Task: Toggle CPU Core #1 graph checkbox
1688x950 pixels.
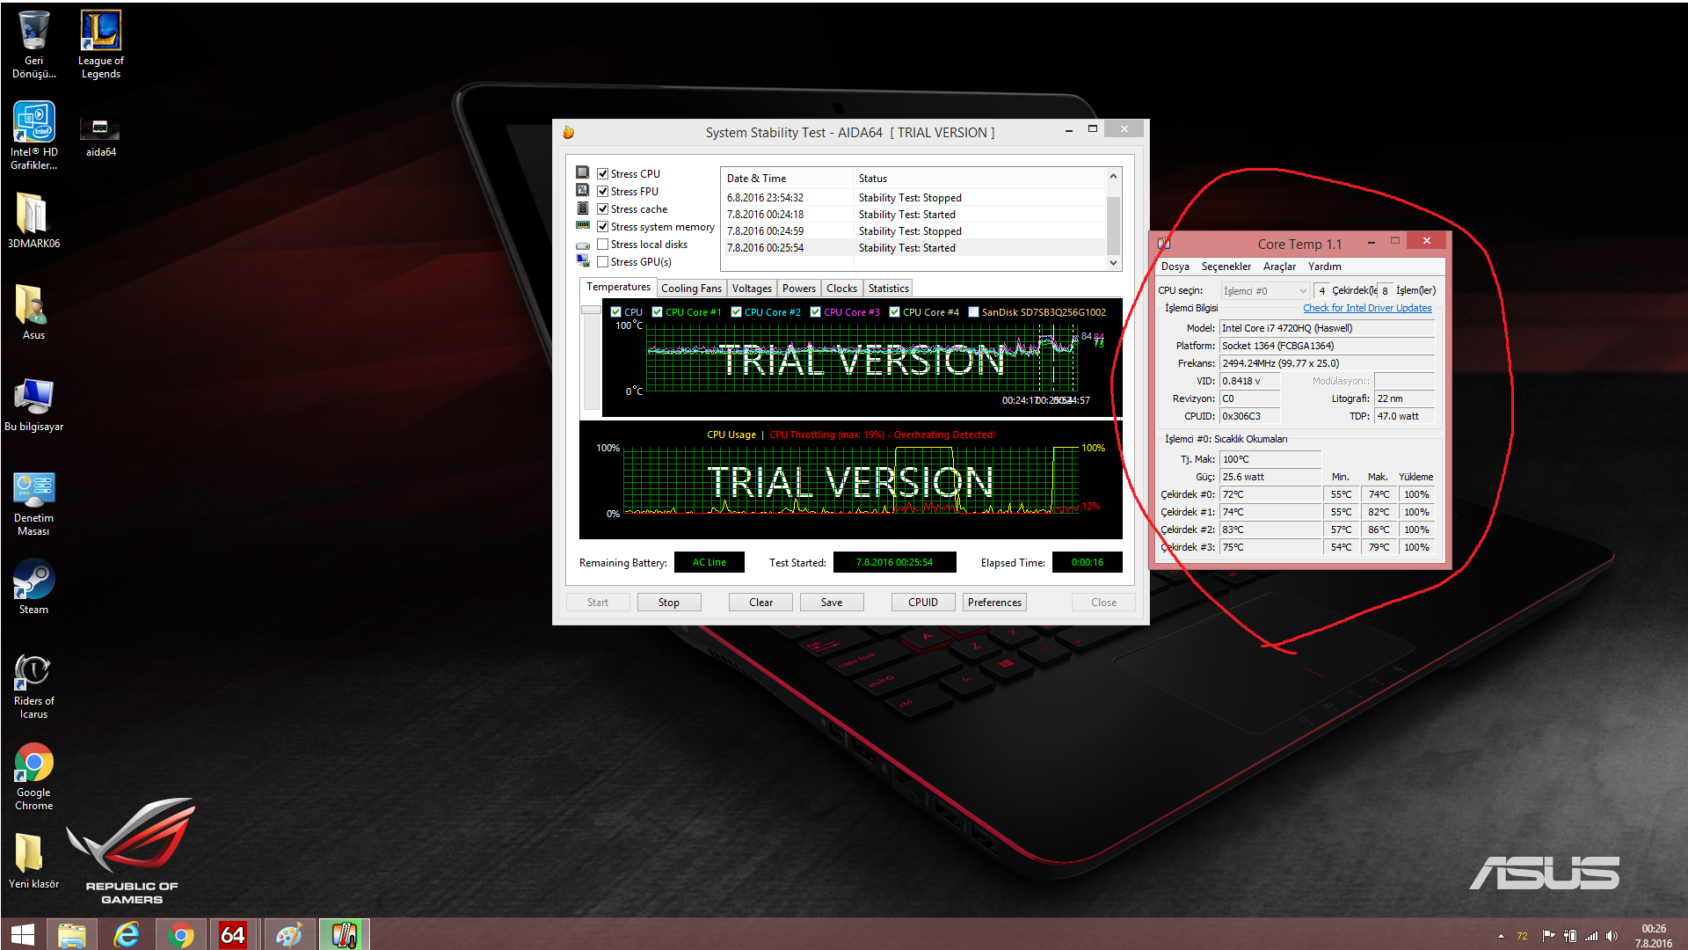Action: (x=658, y=312)
